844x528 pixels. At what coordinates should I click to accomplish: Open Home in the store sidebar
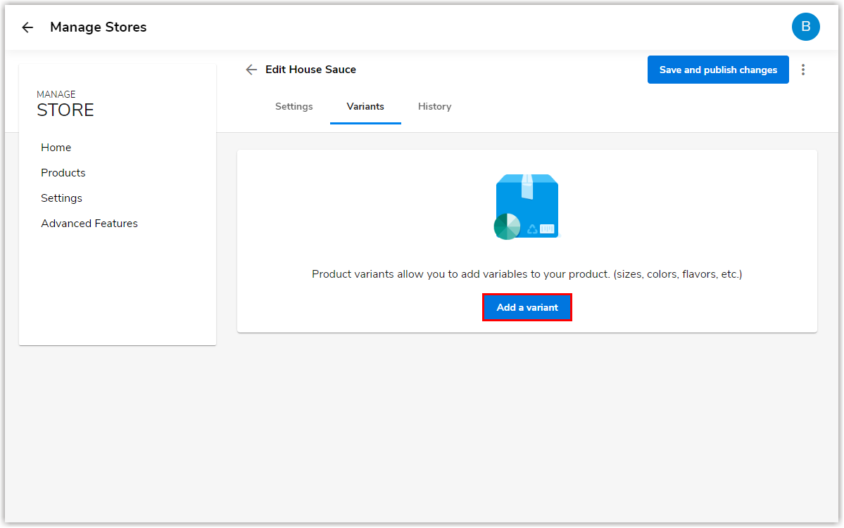(56, 148)
